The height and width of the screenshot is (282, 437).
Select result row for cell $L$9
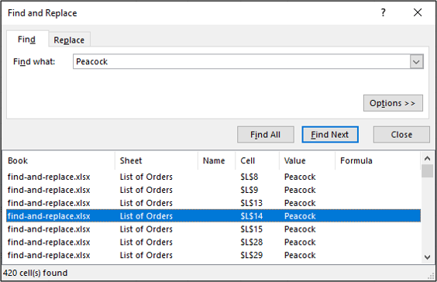click(214, 190)
